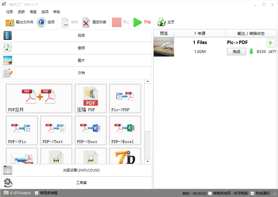Open the PDF->Pic conversion tool
The image size is (278, 197).
(x=22, y=130)
